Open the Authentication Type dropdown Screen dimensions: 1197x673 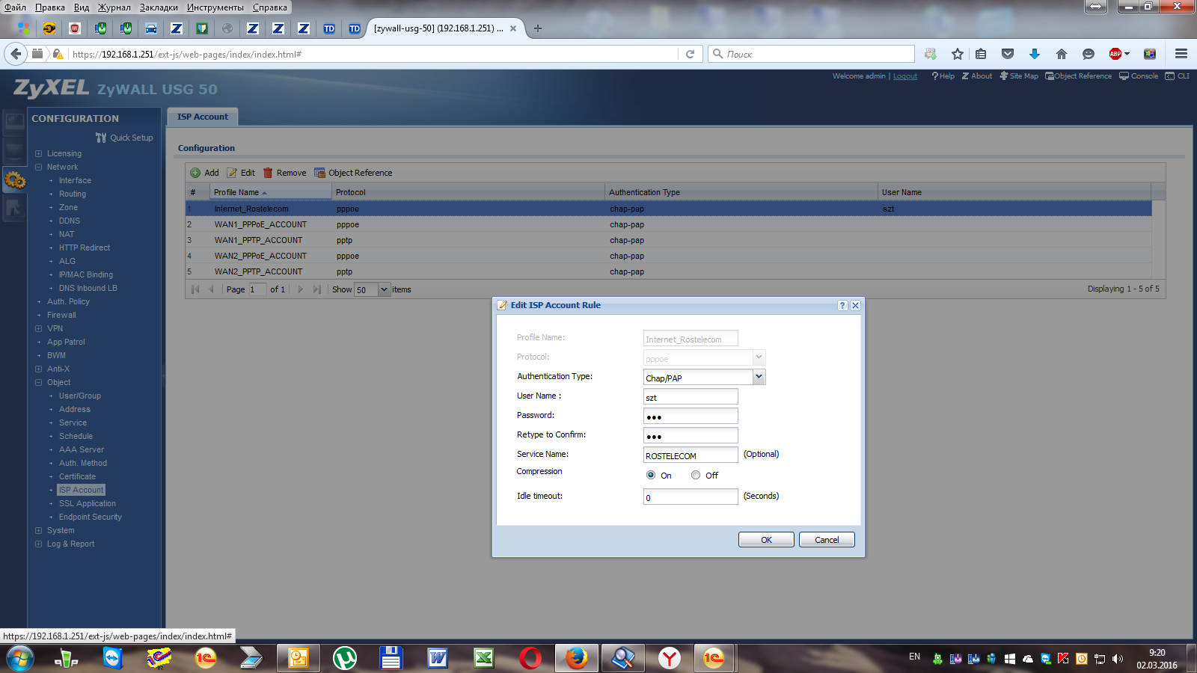[x=759, y=377]
